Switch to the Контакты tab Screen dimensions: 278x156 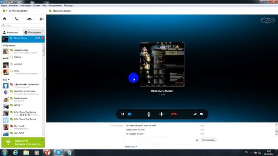pyautogui.click(x=12, y=32)
